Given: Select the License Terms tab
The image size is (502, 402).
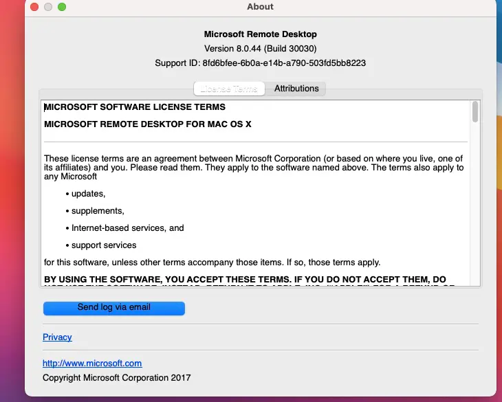Looking at the screenshot, I should (229, 89).
